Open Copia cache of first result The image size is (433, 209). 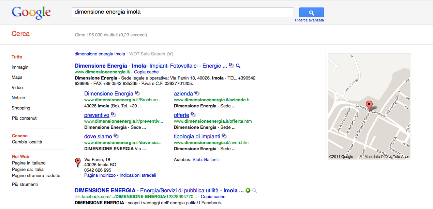tap(146, 72)
